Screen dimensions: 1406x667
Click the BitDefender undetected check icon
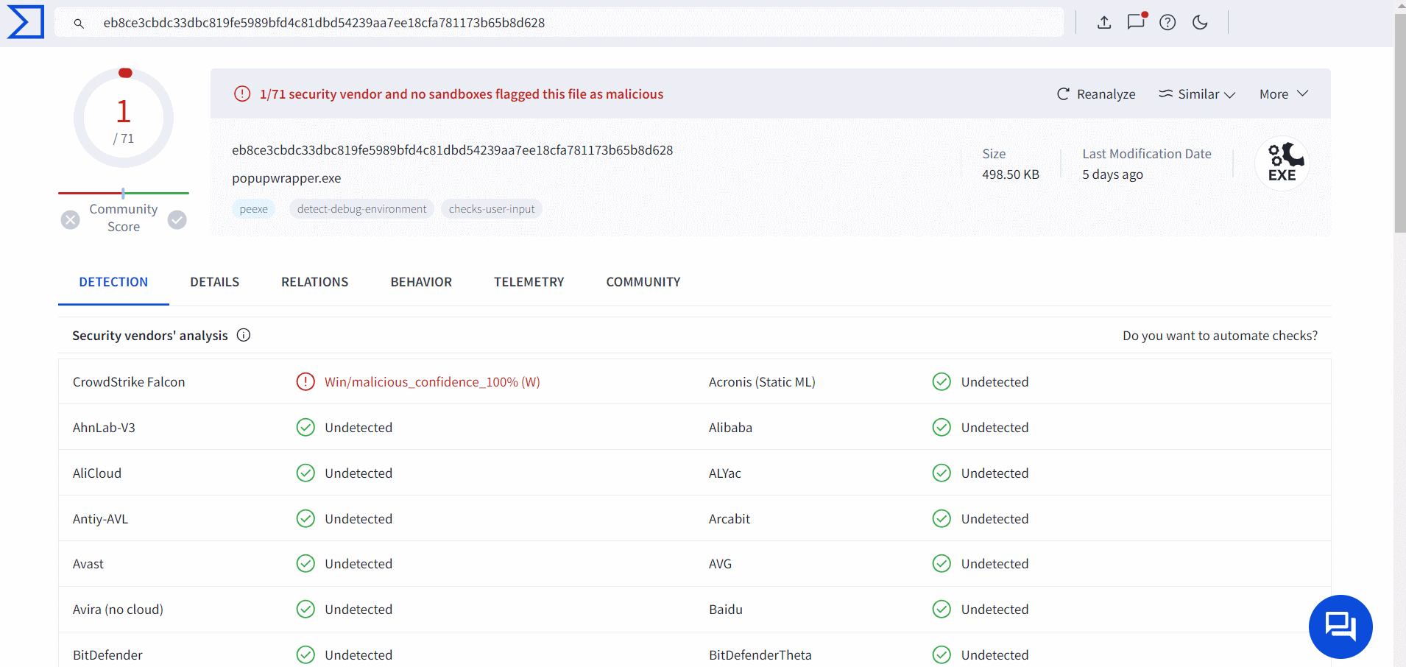305,654
